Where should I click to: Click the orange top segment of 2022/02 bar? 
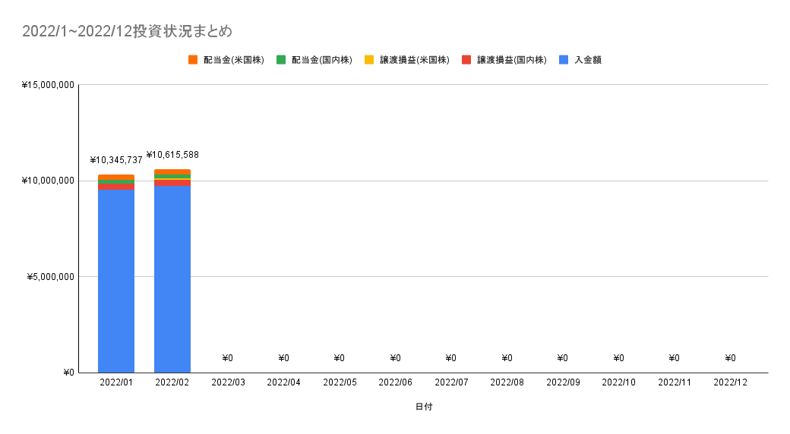(172, 172)
